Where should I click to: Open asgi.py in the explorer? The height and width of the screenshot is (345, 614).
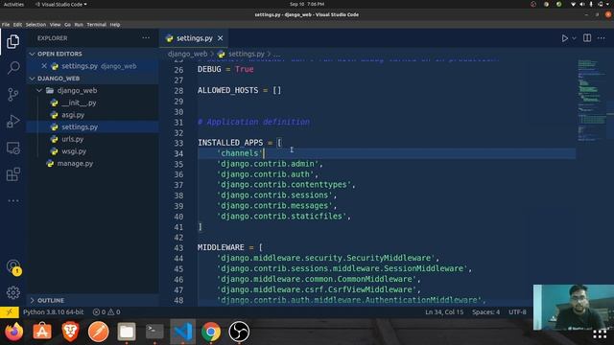tap(73, 115)
